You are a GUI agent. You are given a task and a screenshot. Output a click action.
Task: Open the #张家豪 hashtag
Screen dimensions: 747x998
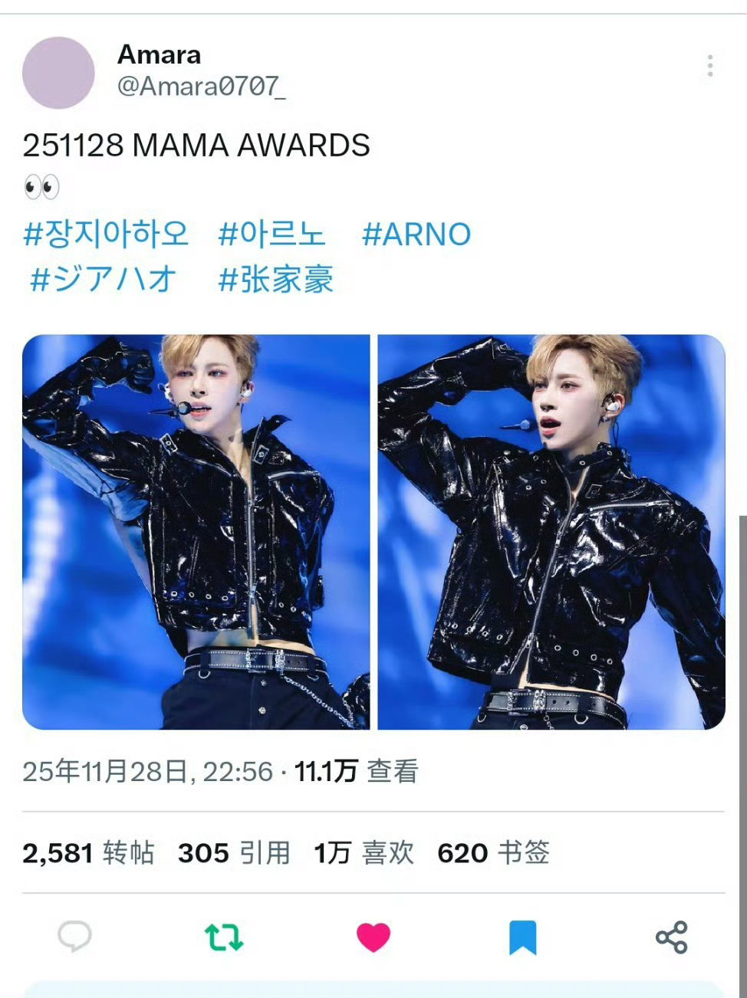point(276,279)
